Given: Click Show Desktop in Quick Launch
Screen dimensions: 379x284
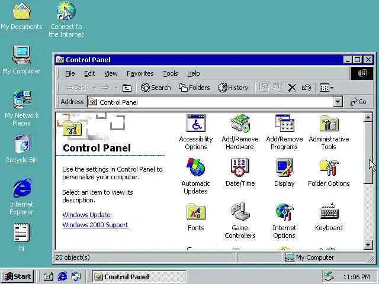Looking at the screenshot, I should tap(49, 276).
